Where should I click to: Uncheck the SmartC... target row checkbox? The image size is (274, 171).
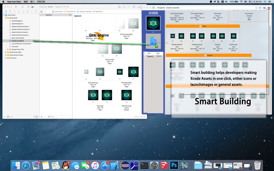coord(145,56)
